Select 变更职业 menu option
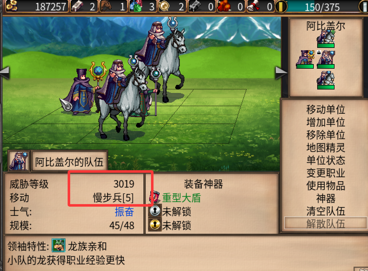368x271 pixels. point(326,173)
